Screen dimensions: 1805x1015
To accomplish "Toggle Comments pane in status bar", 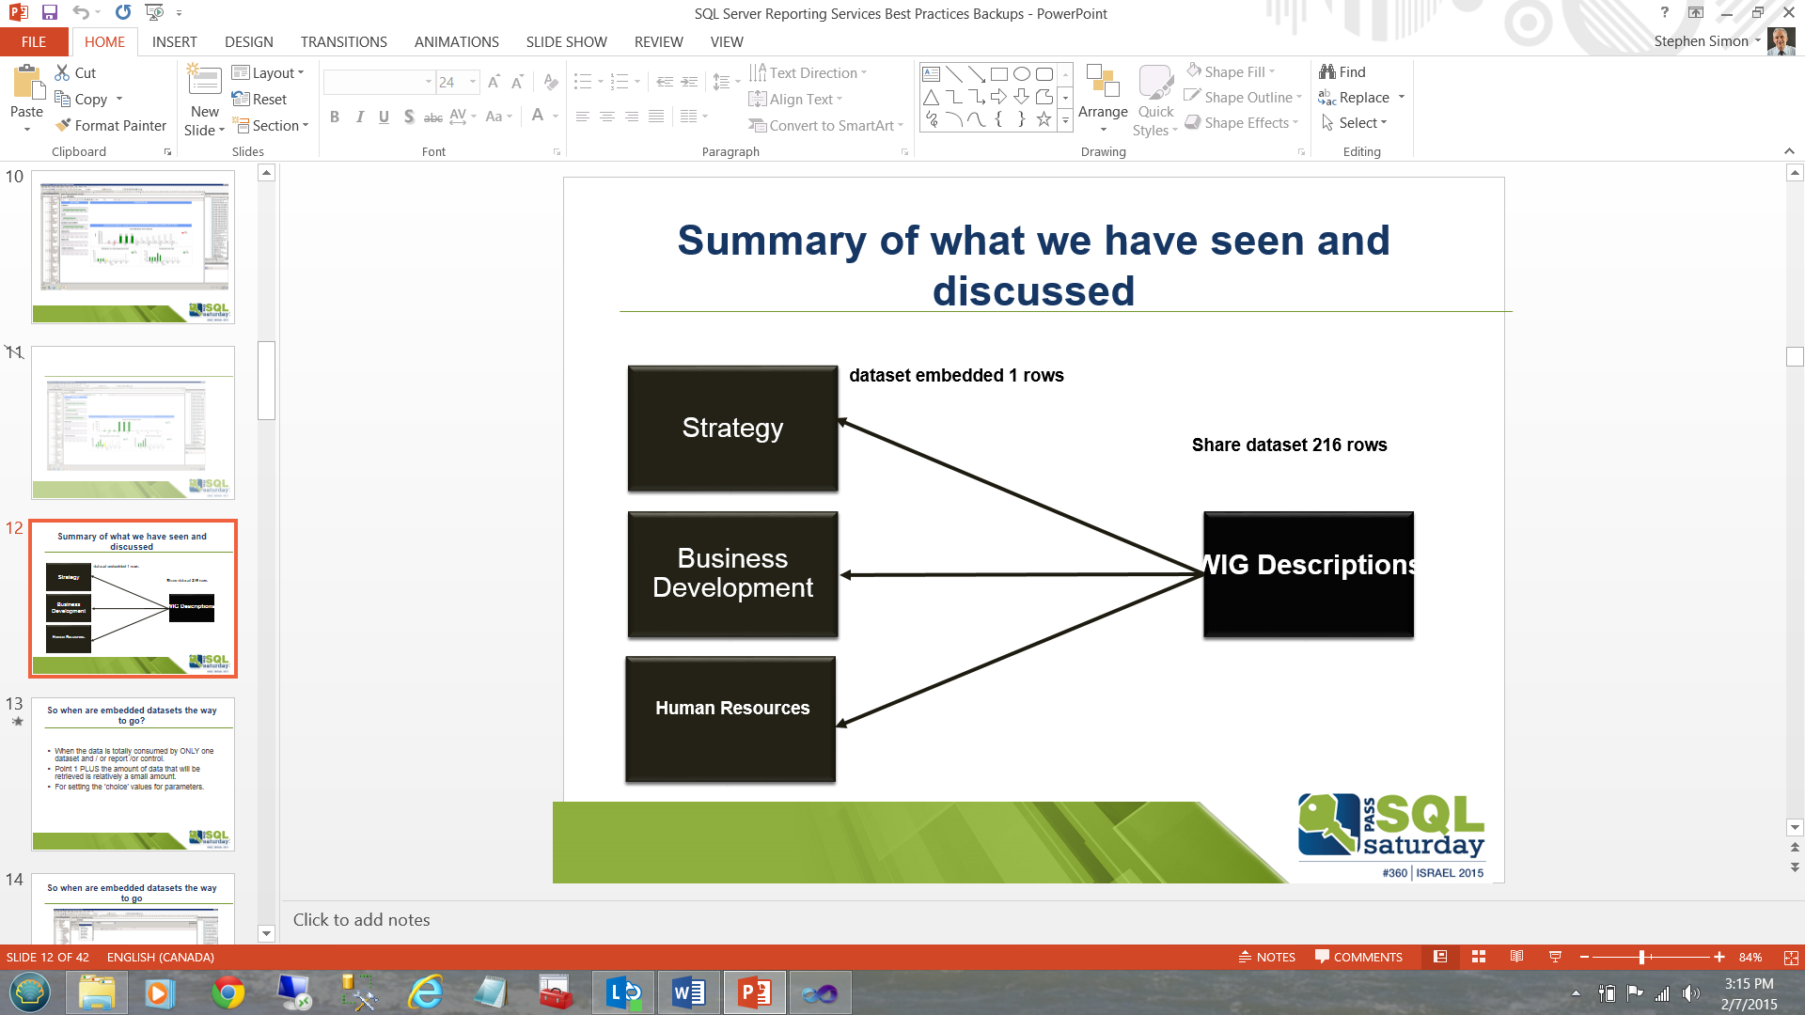I will (1358, 957).
